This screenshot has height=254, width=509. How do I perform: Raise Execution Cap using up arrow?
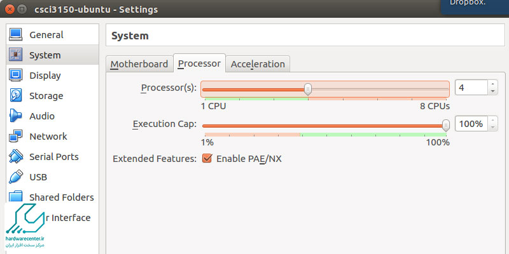492,119
